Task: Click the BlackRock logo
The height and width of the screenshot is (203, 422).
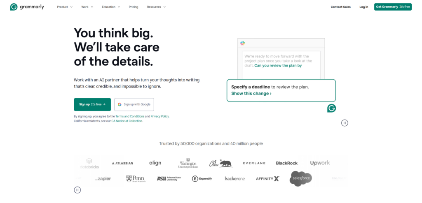Action: [x=286, y=163]
